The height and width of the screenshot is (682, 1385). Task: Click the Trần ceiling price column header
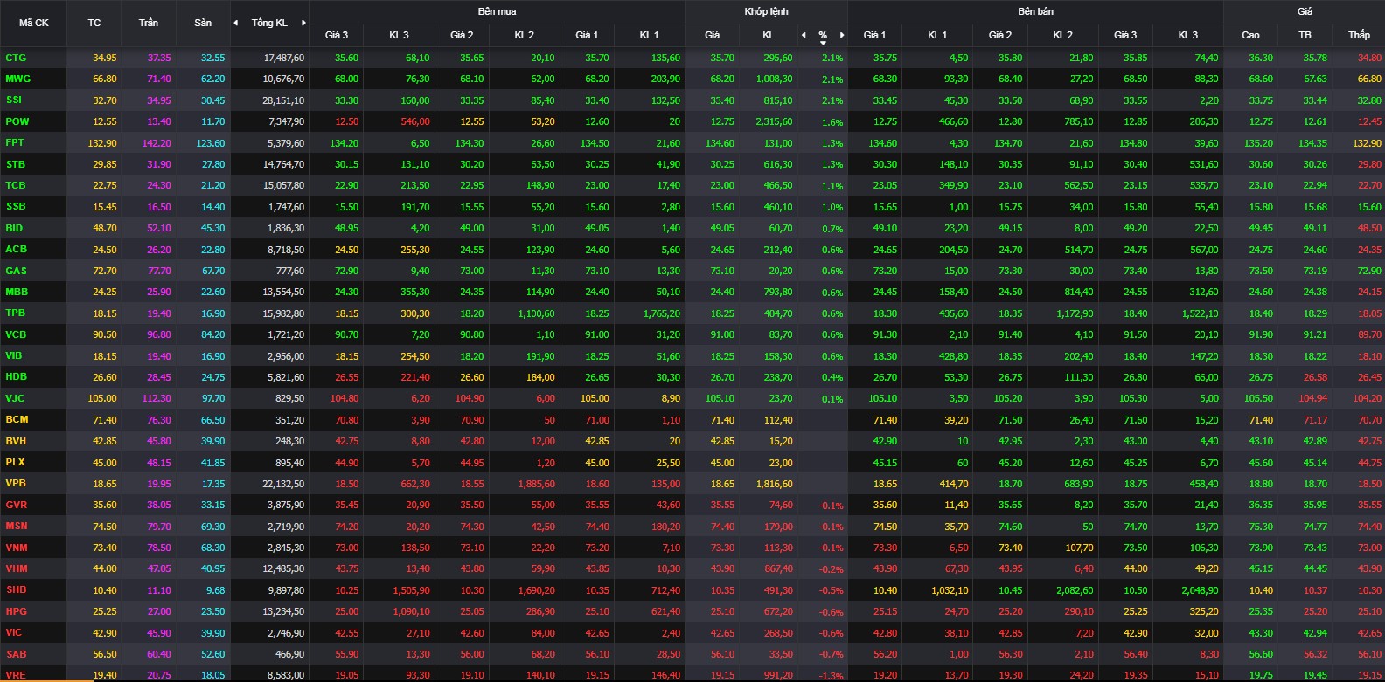149,23
